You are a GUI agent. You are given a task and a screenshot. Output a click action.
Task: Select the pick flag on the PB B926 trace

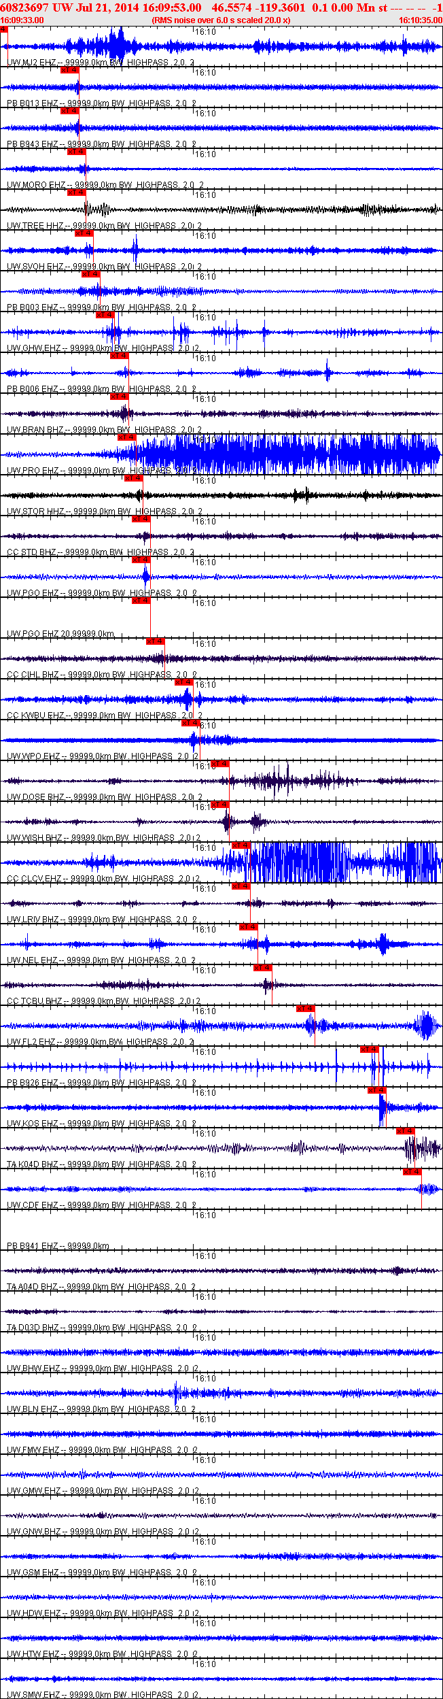click(370, 1049)
